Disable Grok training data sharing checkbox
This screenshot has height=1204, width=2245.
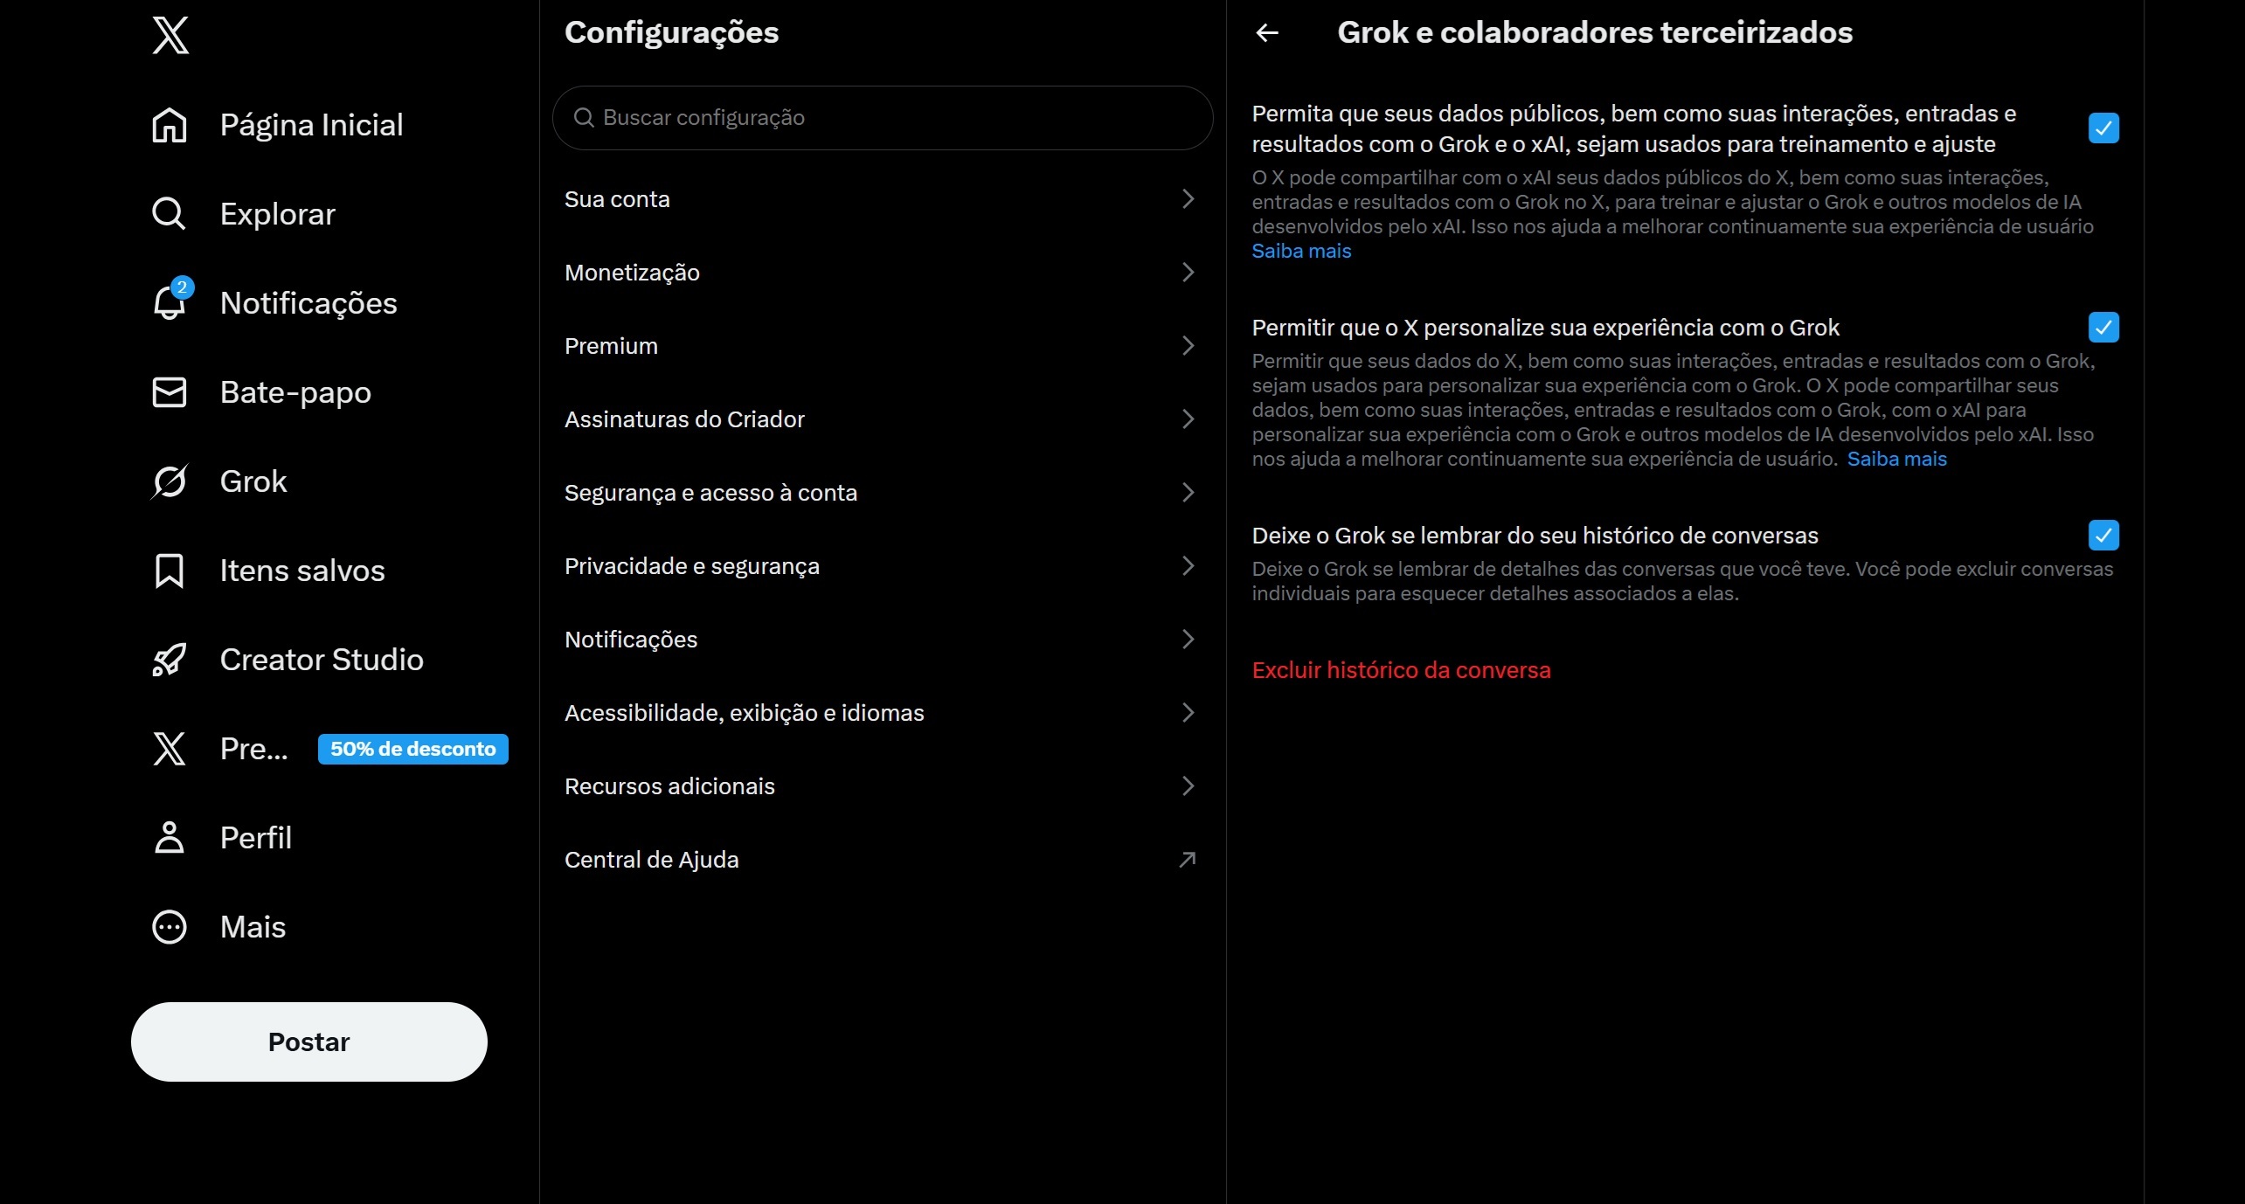point(2103,128)
